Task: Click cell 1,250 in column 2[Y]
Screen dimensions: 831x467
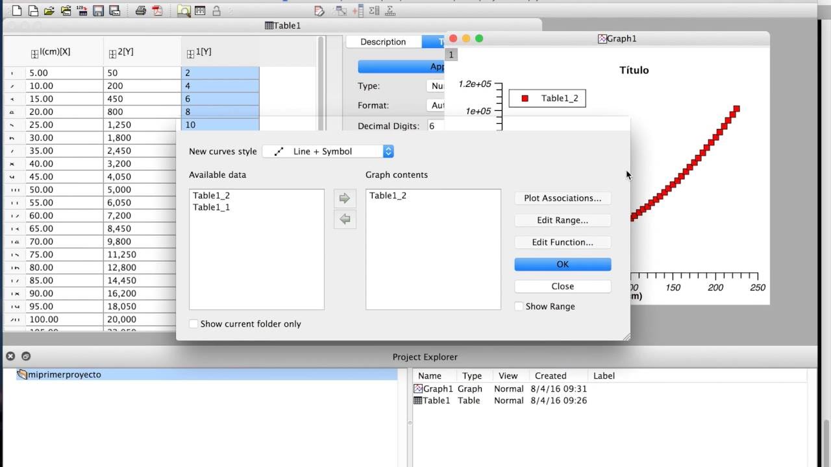Action: [x=142, y=125]
